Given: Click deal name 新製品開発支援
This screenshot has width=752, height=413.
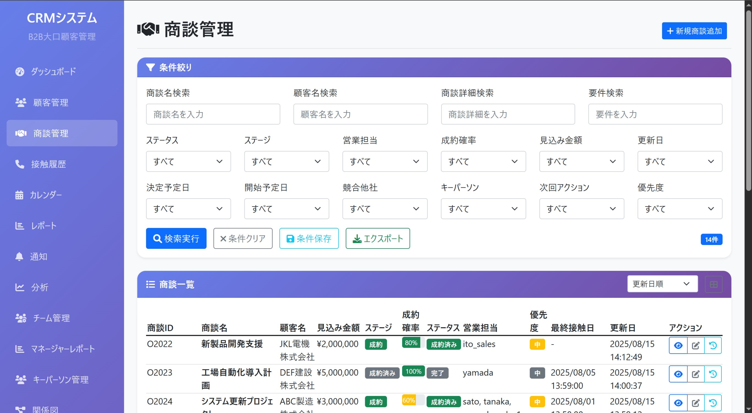Looking at the screenshot, I should (232, 344).
